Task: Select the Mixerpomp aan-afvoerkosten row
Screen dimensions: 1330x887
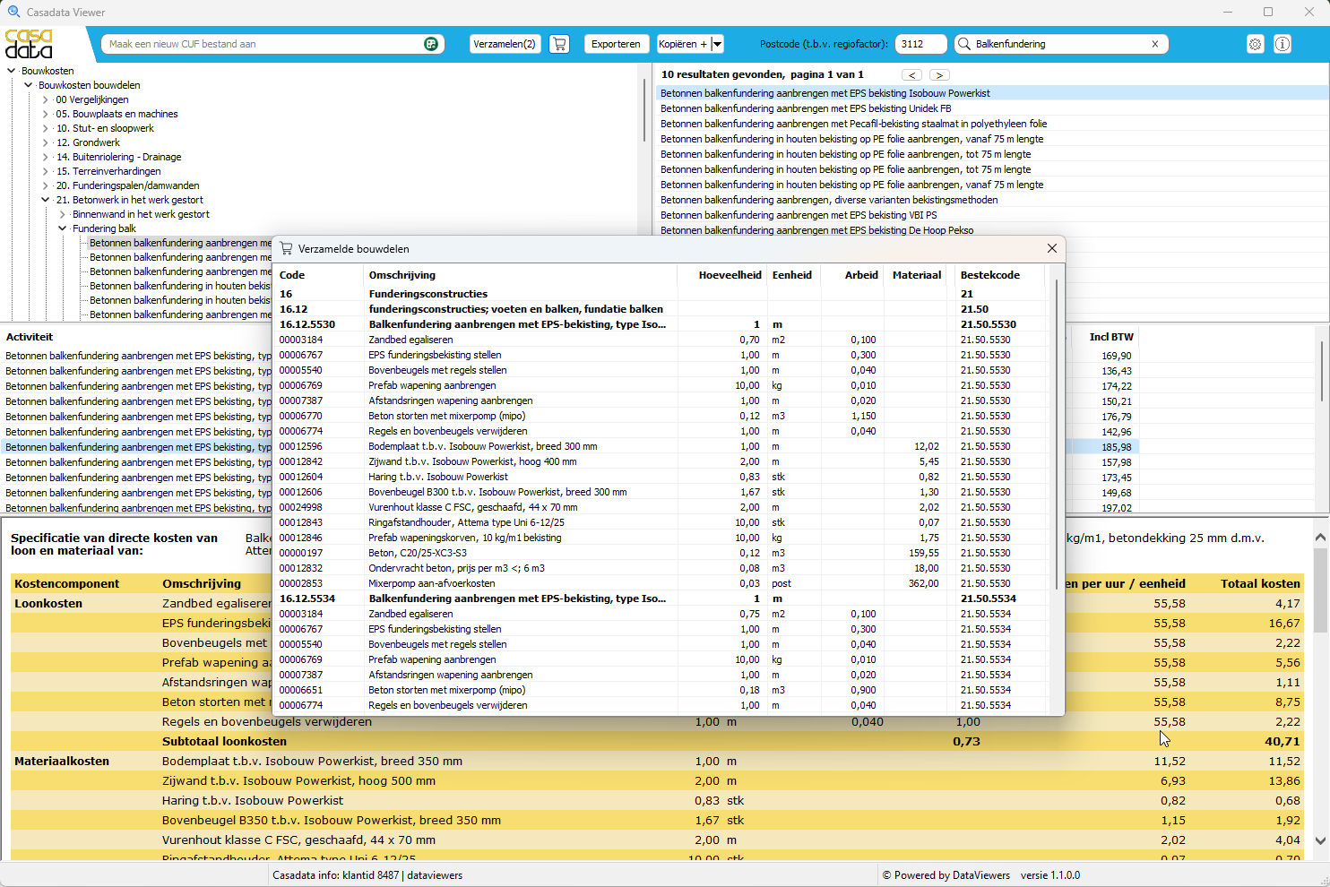Action: (x=661, y=583)
